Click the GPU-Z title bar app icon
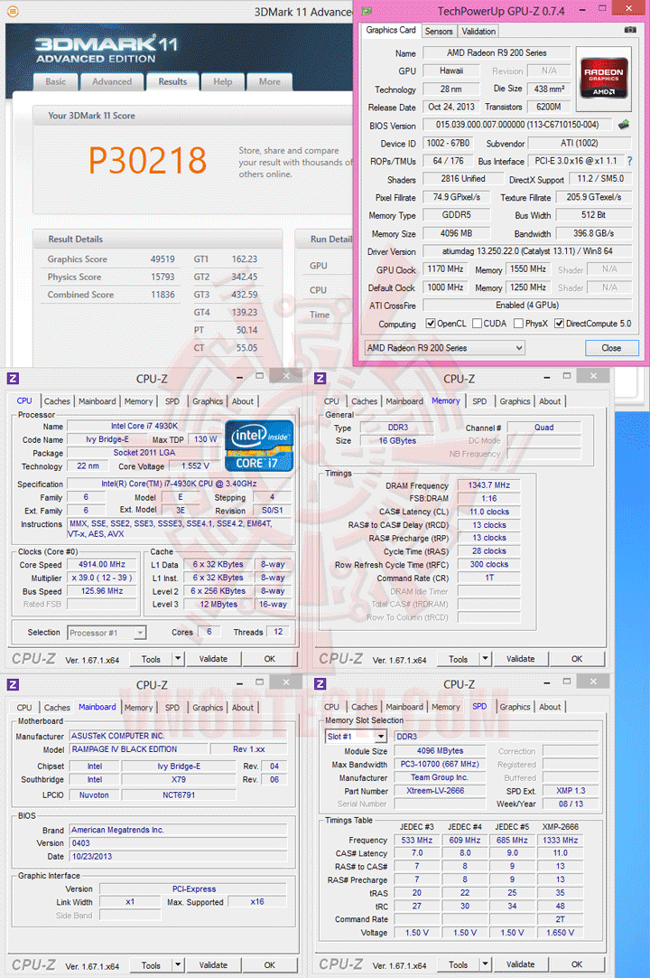650x978 pixels. [x=367, y=11]
